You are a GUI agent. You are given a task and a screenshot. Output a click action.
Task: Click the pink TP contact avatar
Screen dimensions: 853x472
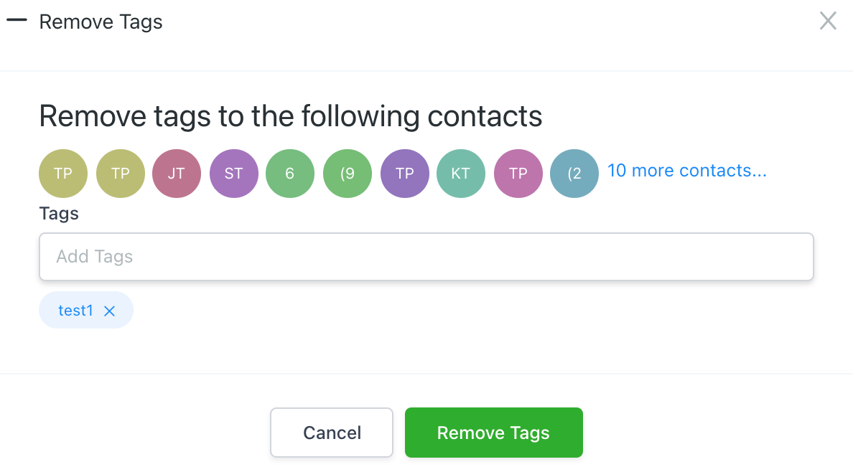(518, 174)
